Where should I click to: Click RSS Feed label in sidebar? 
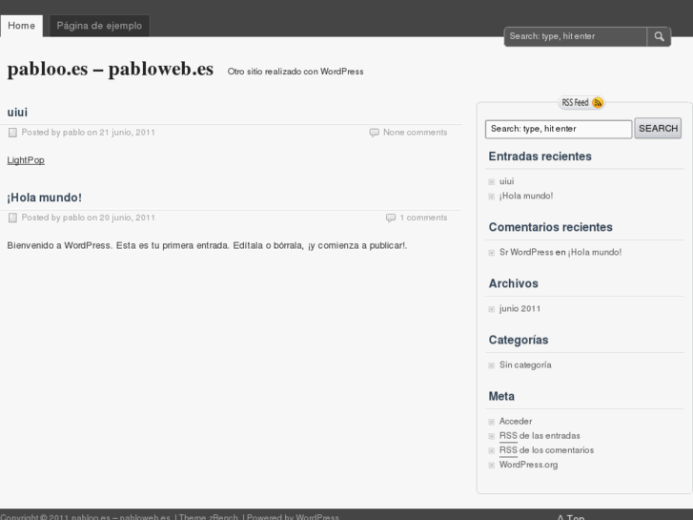575,103
